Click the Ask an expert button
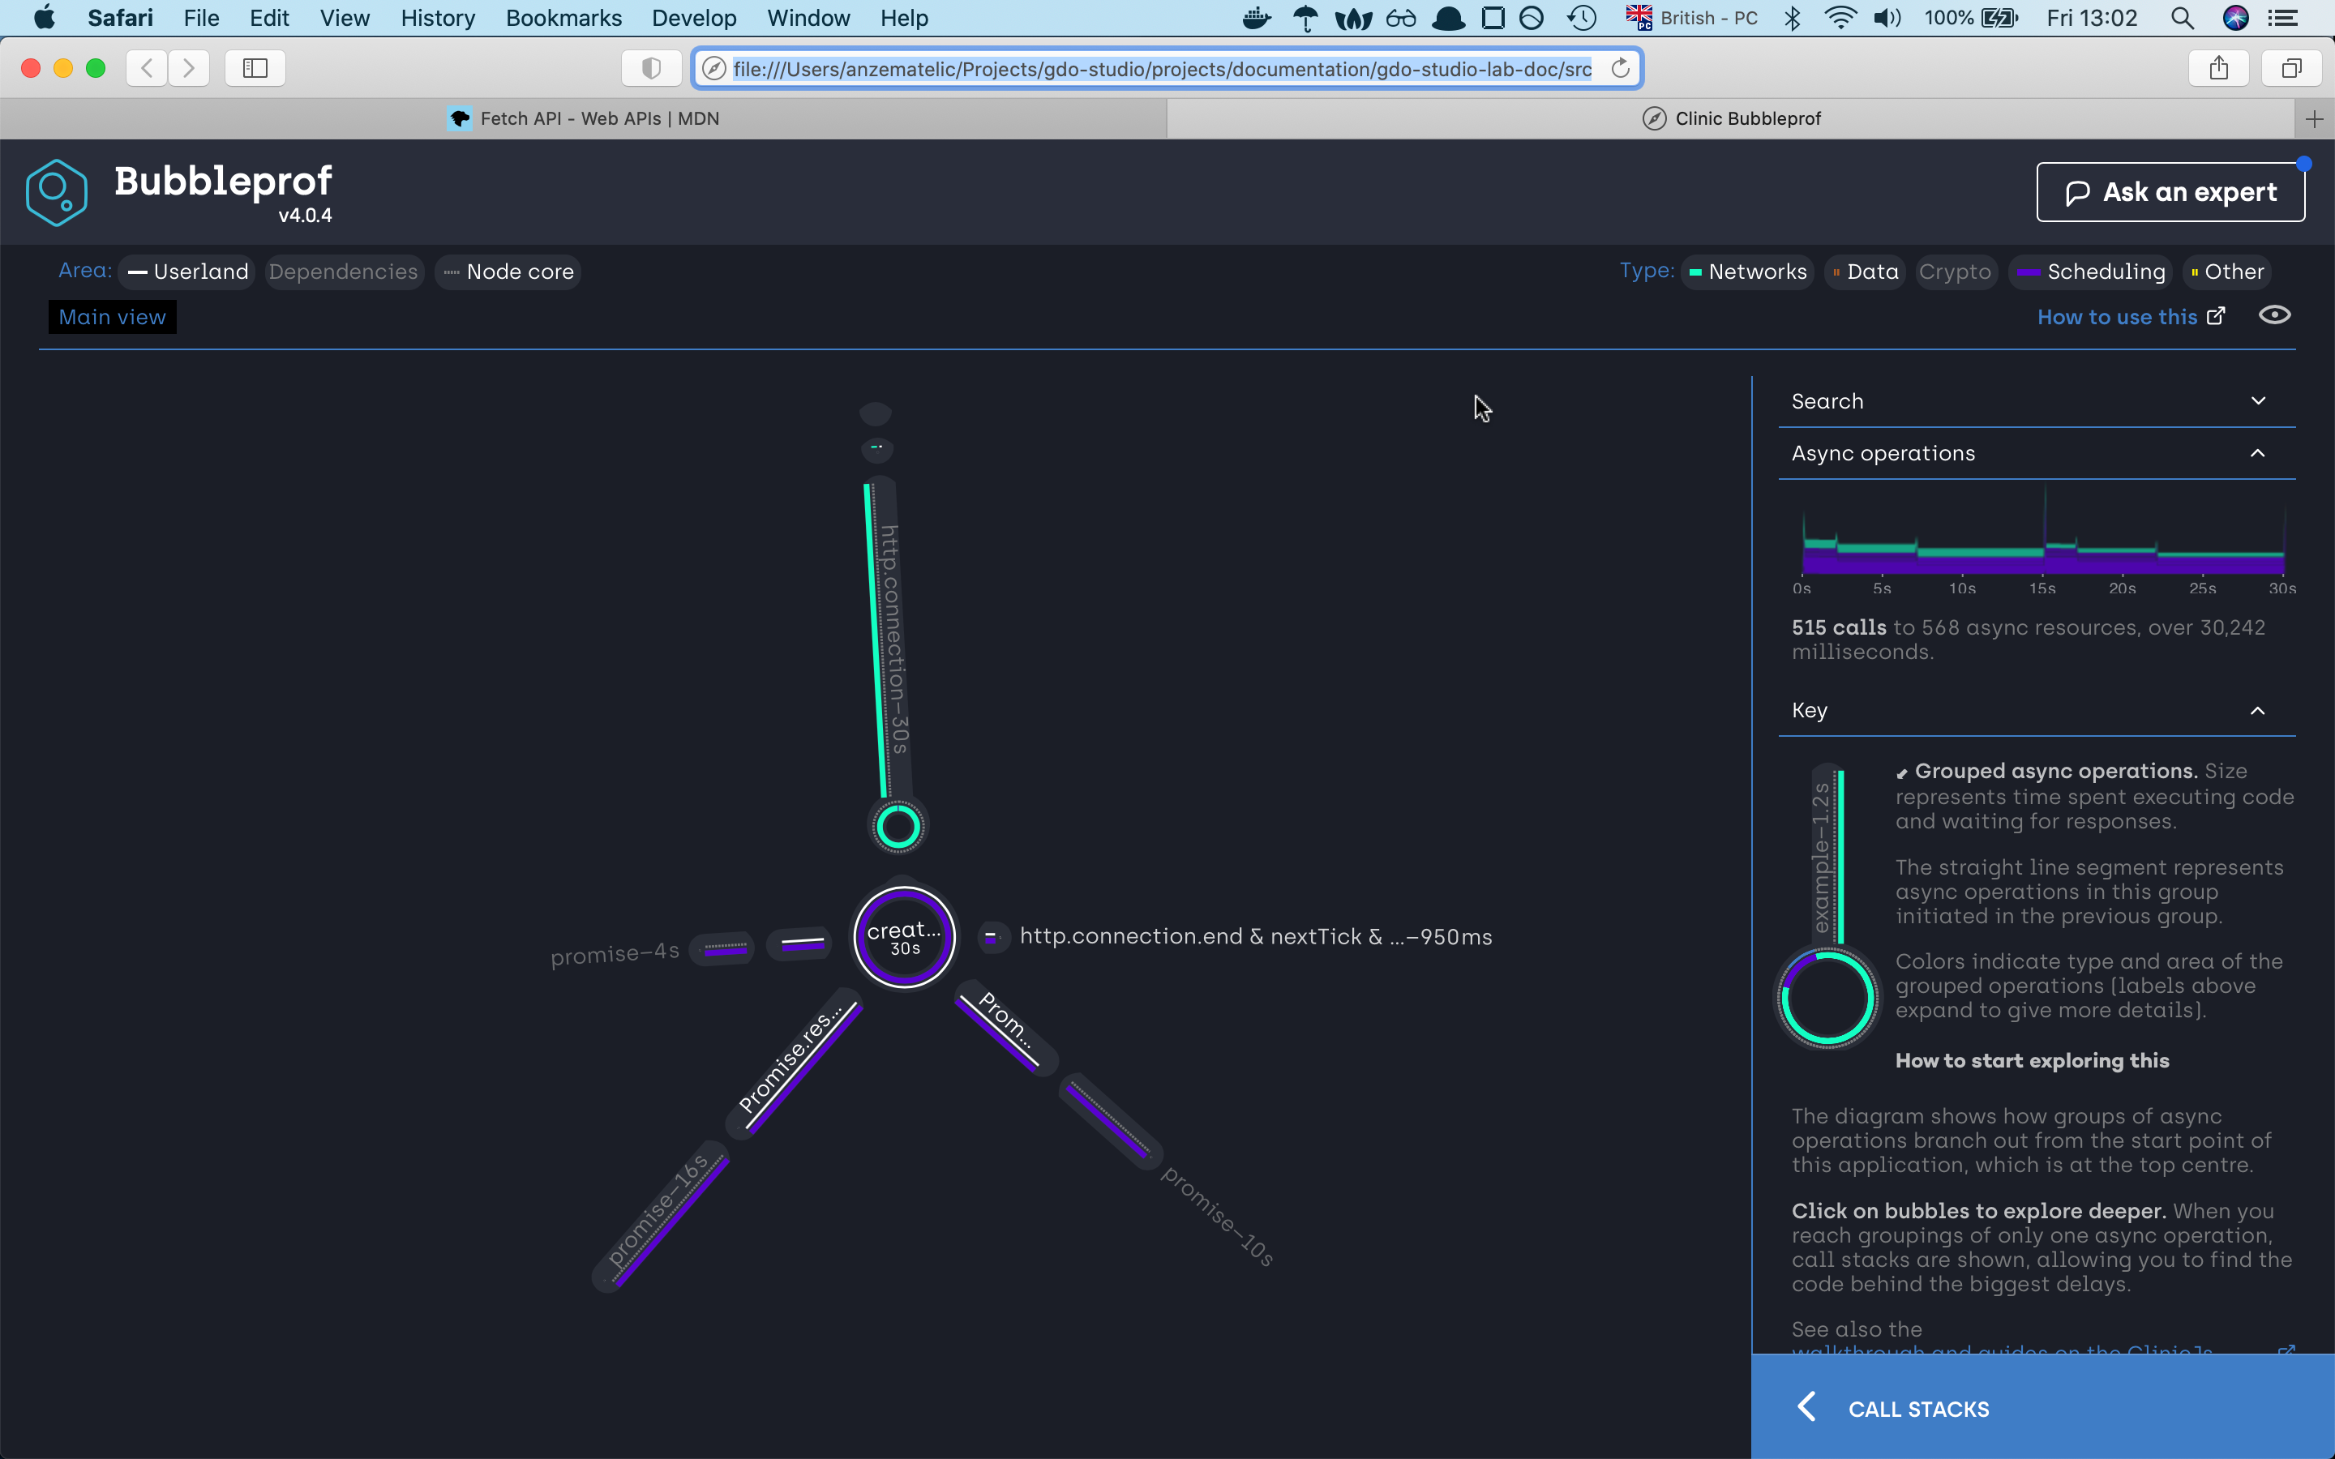 [x=2170, y=192]
